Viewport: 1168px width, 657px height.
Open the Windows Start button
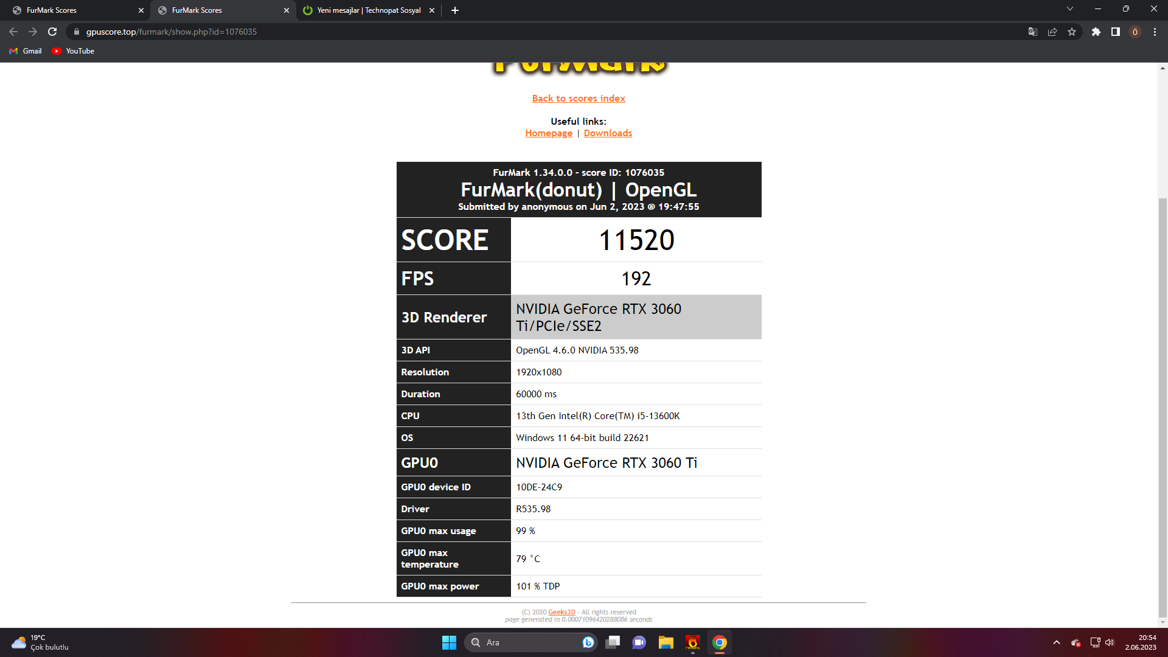coord(449,642)
